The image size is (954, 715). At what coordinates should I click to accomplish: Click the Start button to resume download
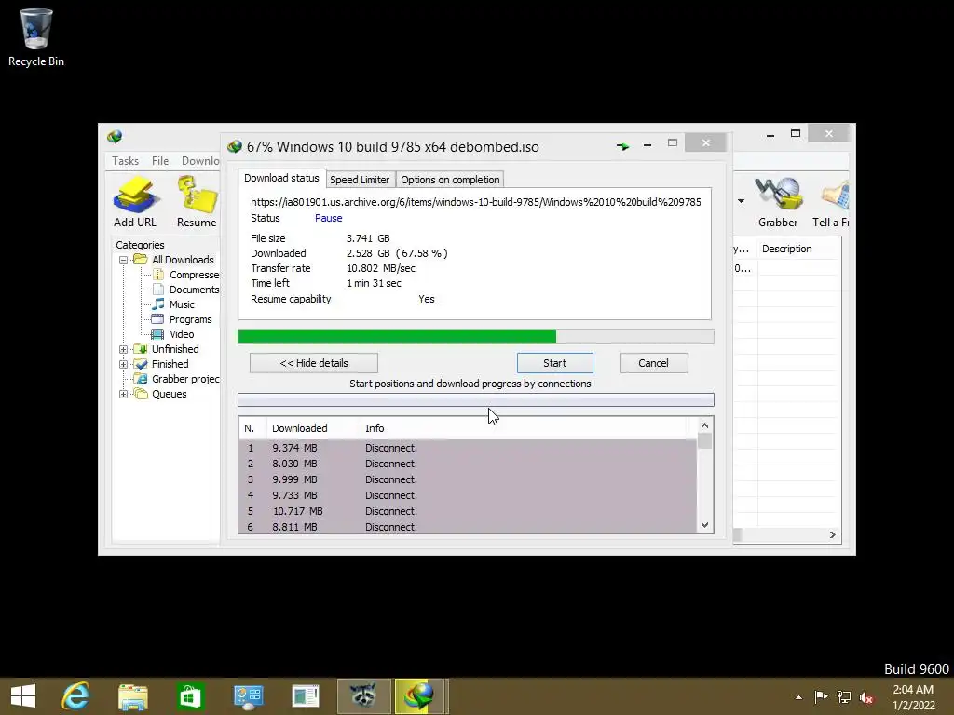pyautogui.click(x=555, y=363)
